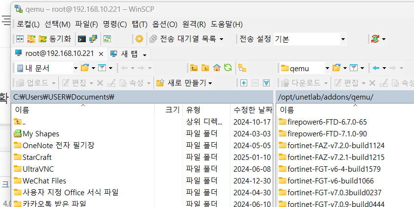Open 옵션(O) menu
Viewport: 414px width, 207px height.
click(x=165, y=25)
